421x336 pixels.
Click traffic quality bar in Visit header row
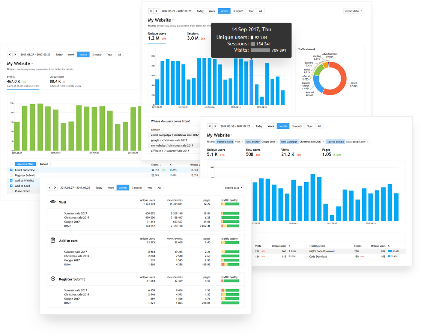(230, 204)
